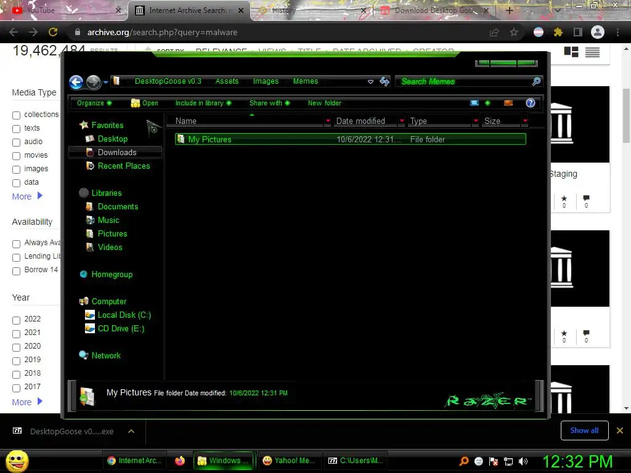The height and width of the screenshot is (473, 631).
Task: Click the Chrome address bar URL
Action: pos(162,32)
